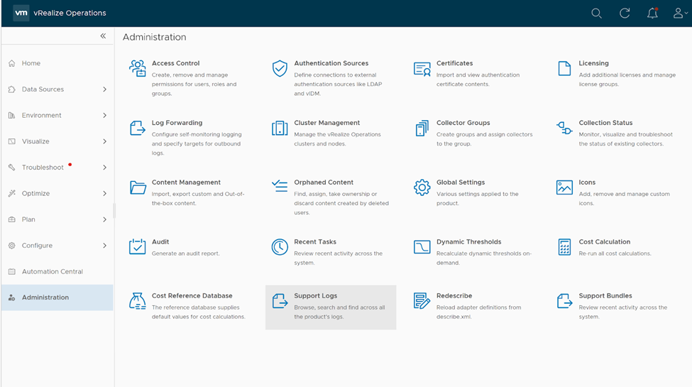Click the Cost Reference Database icon
Screen dimensions: 692x387
[137, 301]
